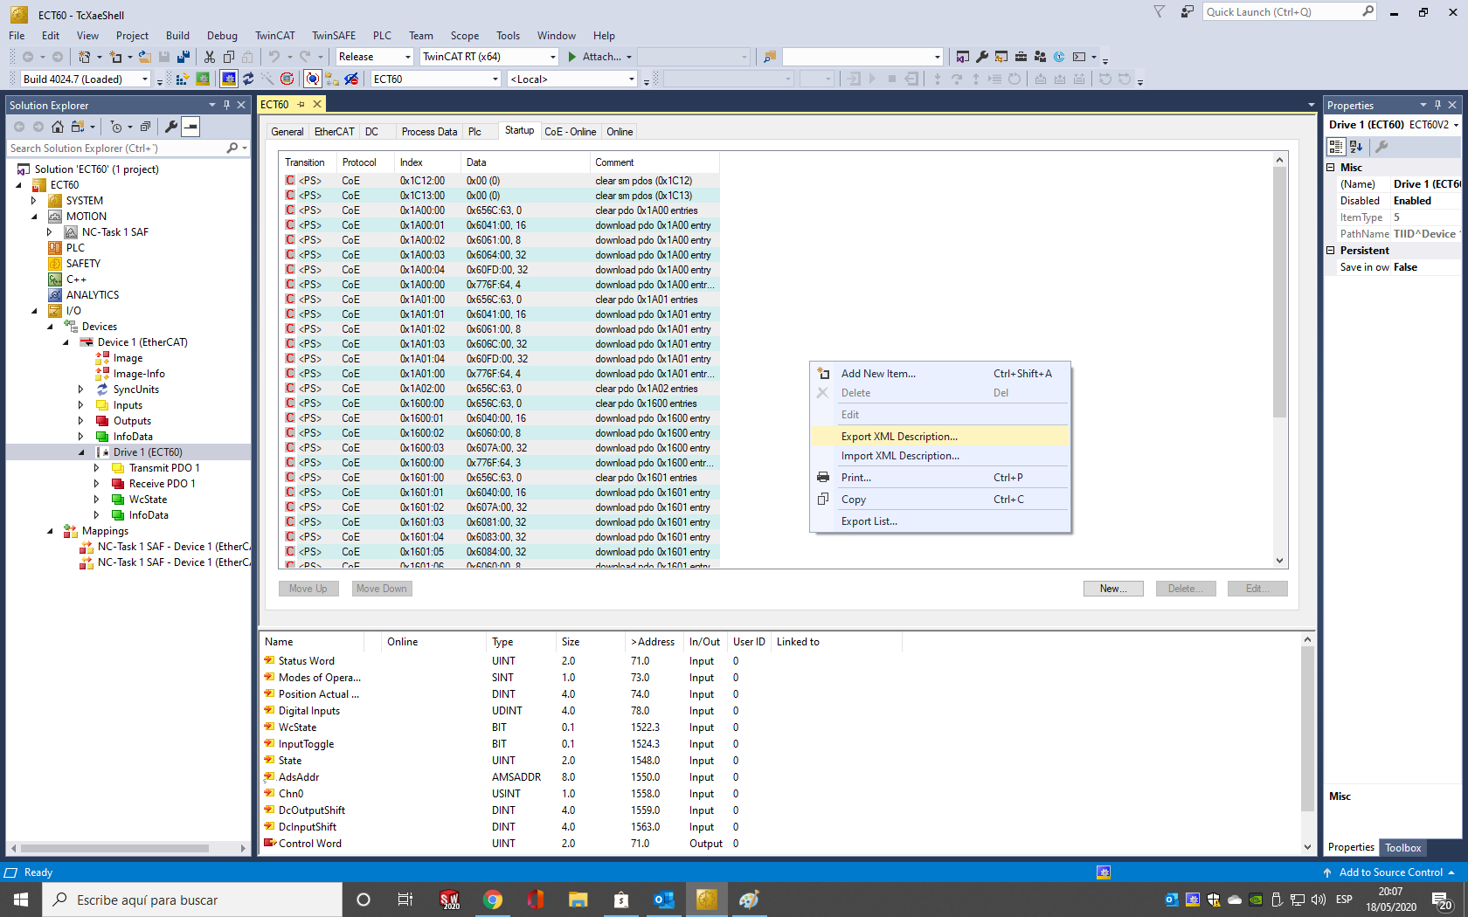Image resolution: width=1468 pixels, height=917 pixels.
Task: Click the Team Explorer people icon
Action: point(1040,57)
